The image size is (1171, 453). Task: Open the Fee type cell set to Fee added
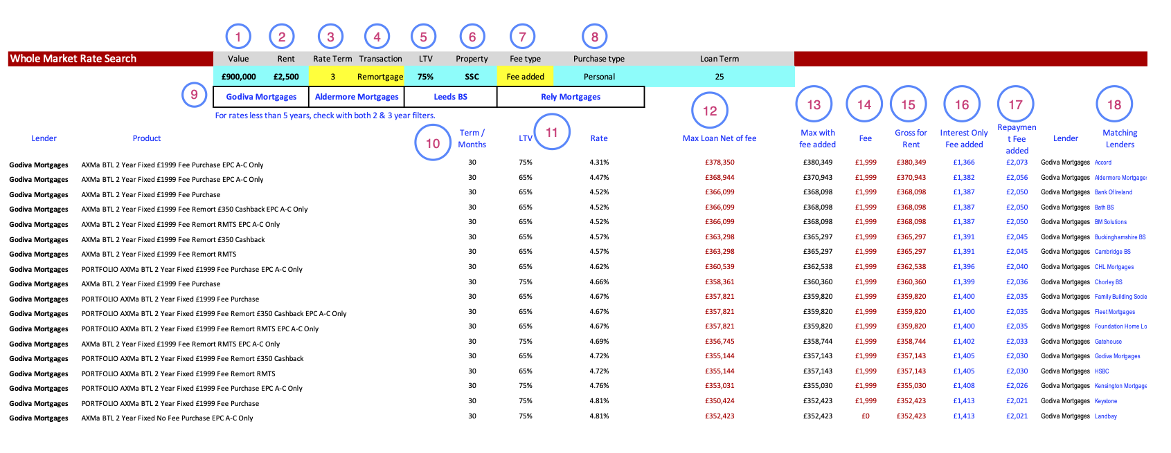pos(526,77)
